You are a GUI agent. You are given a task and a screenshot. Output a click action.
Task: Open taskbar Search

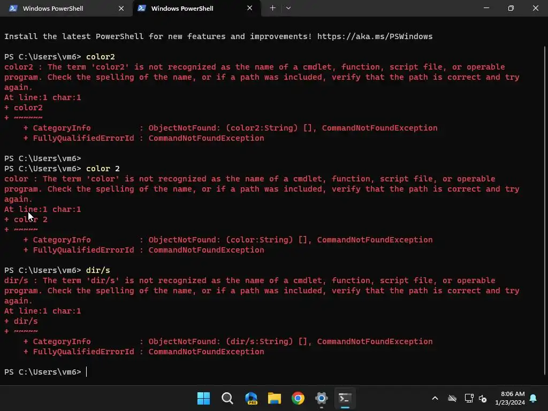[x=227, y=398]
